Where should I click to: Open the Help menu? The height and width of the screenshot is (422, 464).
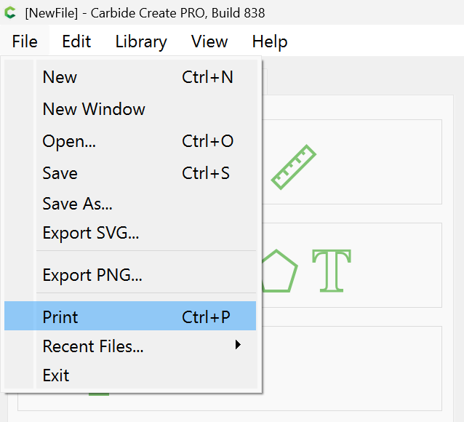pos(270,41)
